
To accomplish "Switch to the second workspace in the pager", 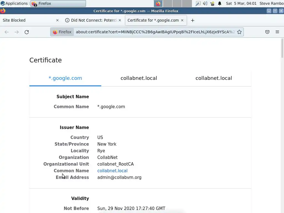I will pos(168,4).
